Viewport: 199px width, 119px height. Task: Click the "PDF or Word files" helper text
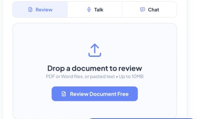pos(95,76)
